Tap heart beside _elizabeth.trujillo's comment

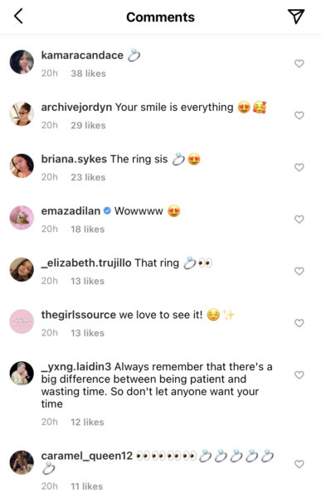coord(299,271)
